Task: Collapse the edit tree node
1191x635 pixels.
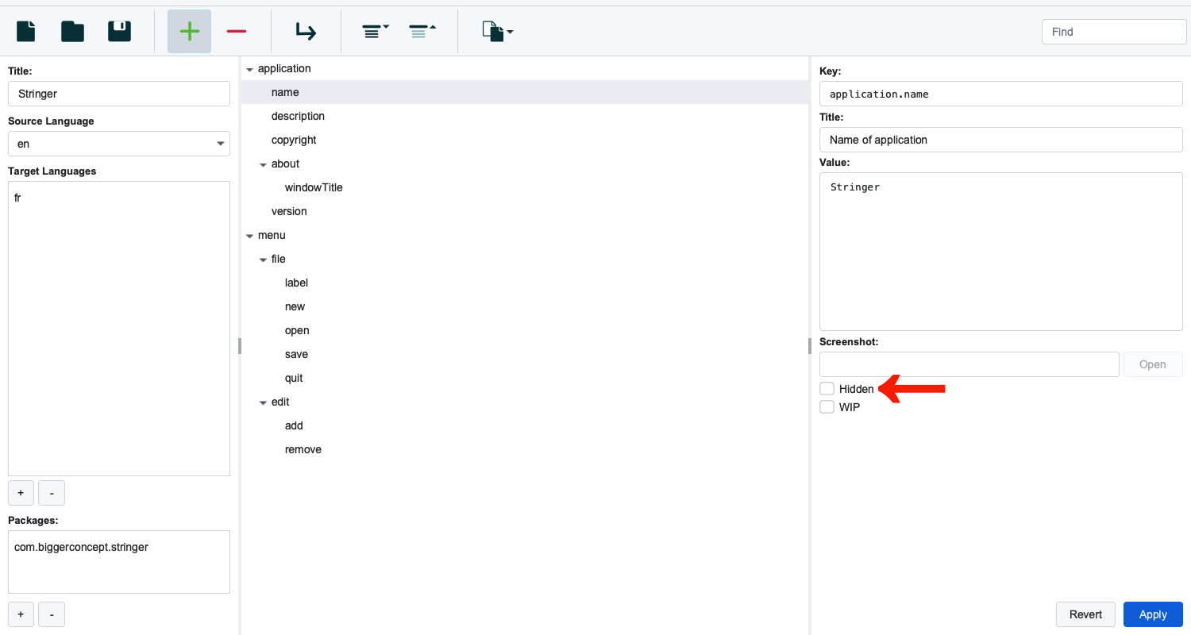Action: click(263, 402)
